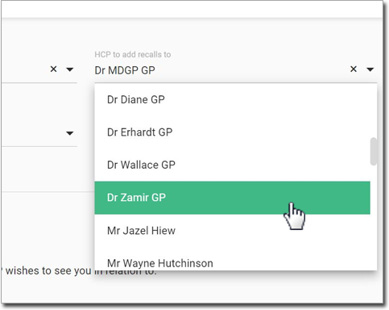Clear the Dr MDGP GP selection
This screenshot has height=310, width=389.
(x=354, y=69)
